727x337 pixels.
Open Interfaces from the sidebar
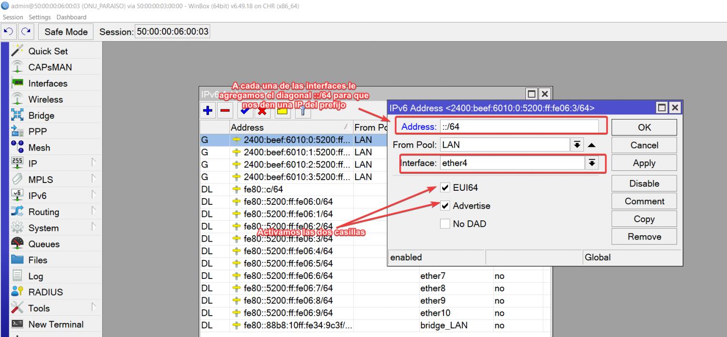[x=47, y=83]
